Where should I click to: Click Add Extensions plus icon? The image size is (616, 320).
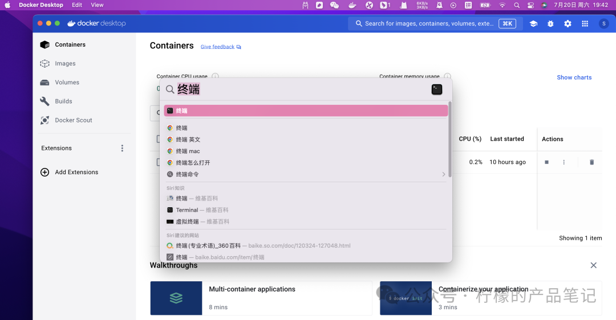pos(45,172)
